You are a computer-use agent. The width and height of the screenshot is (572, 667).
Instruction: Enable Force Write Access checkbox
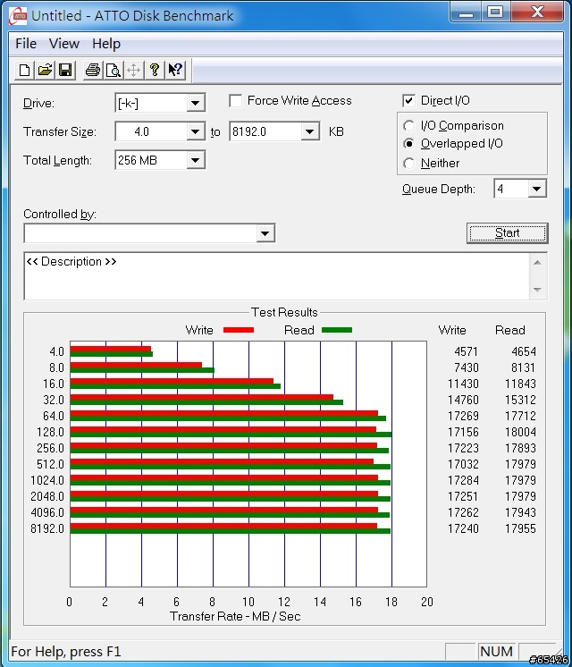(235, 101)
